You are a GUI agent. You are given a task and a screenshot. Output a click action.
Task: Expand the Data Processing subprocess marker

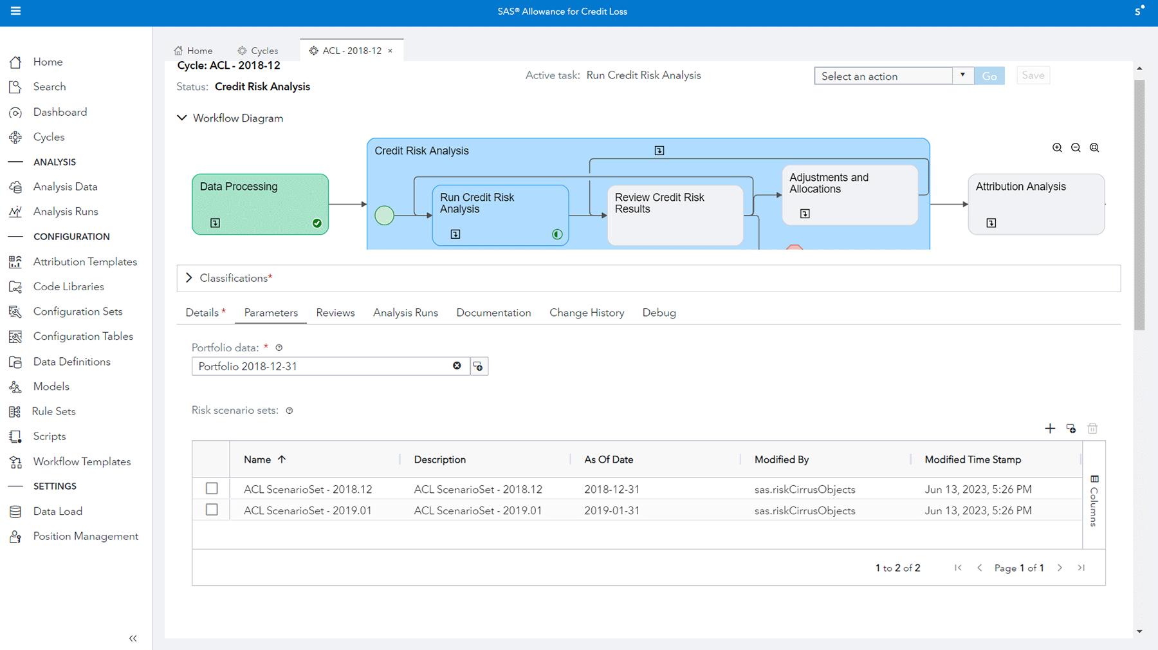(216, 223)
